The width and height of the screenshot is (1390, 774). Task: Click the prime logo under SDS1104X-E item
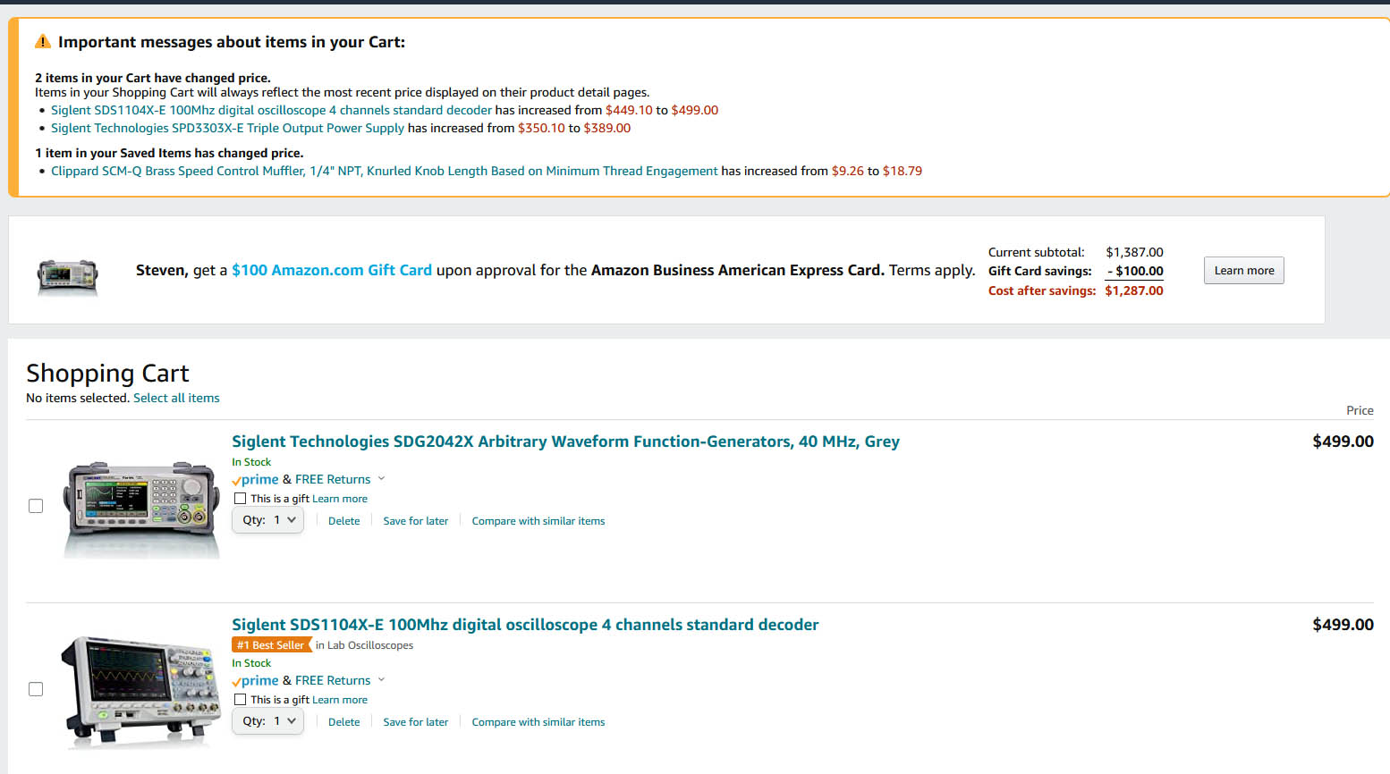coord(255,681)
